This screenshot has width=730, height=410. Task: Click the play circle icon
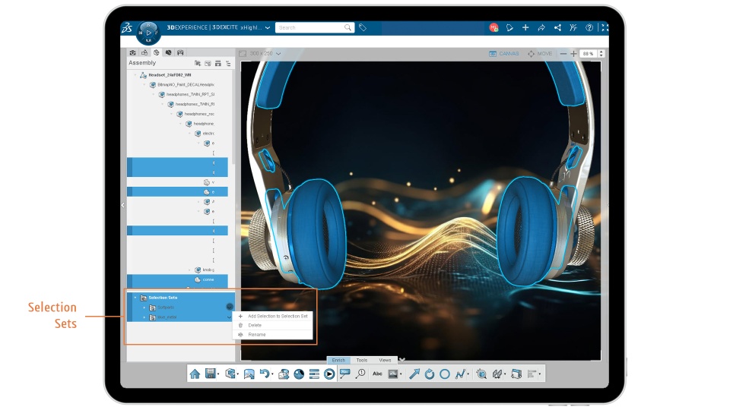[x=329, y=374]
